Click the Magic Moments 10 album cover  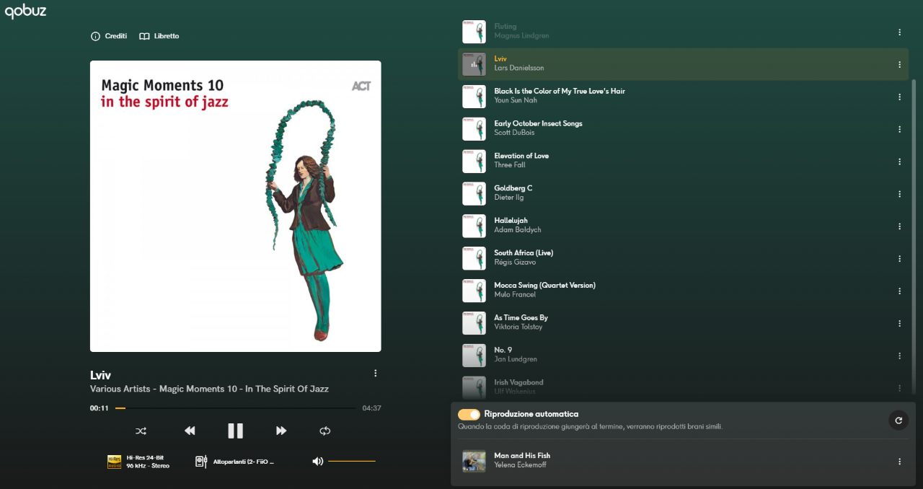pos(236,206)
